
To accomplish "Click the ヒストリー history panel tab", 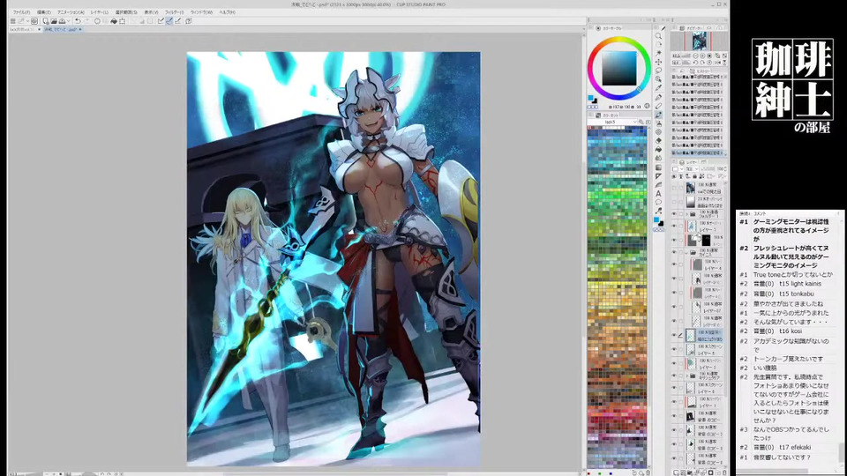I will click(701, 71).
